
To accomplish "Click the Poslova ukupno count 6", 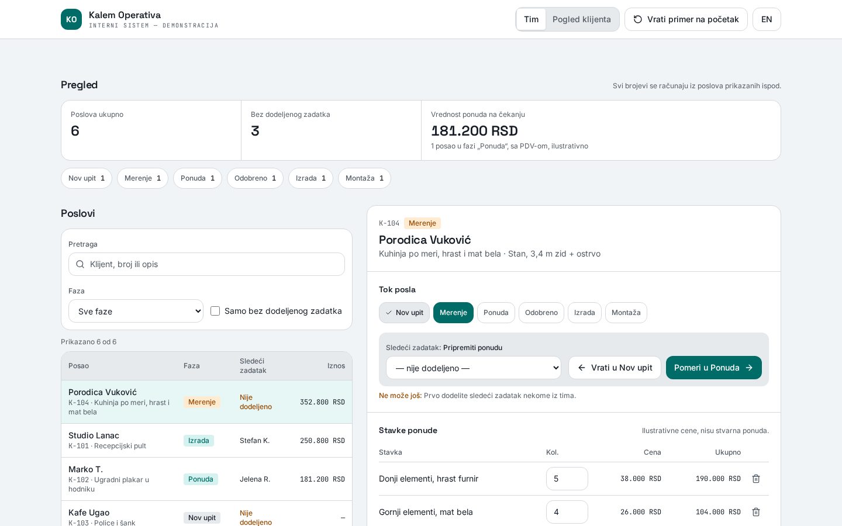I will tap(75, 131).
